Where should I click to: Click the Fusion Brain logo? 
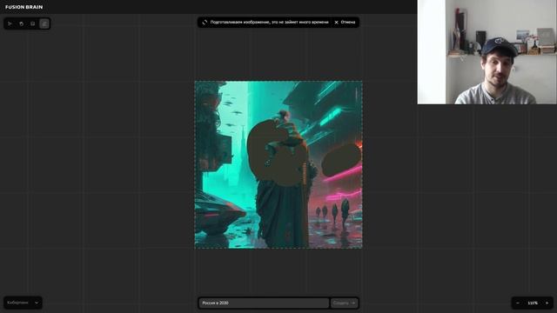[x=23, y=7]
